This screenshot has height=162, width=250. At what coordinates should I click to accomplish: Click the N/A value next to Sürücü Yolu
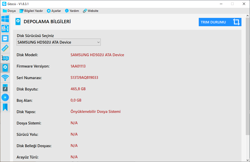tap(74, 134)
